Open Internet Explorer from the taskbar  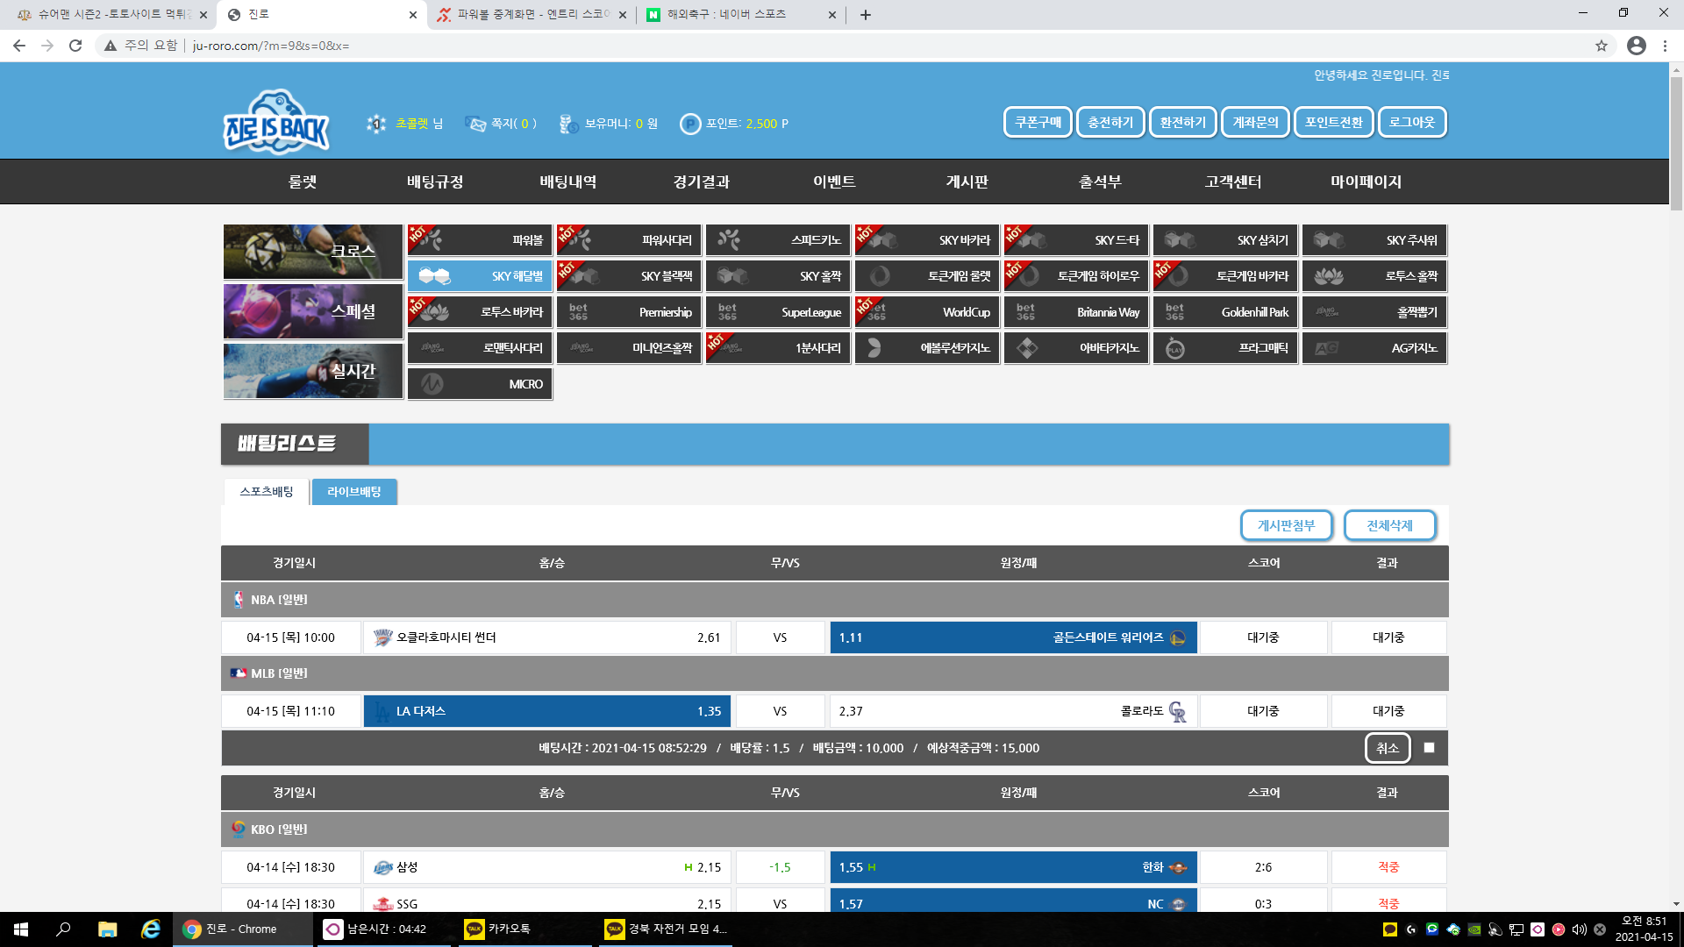(x=151, y=929)
